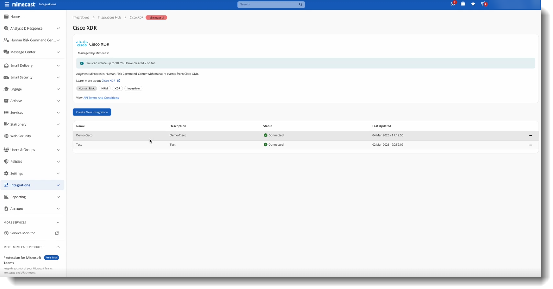Open actions menu for Test row

click(x=530, y=145)
